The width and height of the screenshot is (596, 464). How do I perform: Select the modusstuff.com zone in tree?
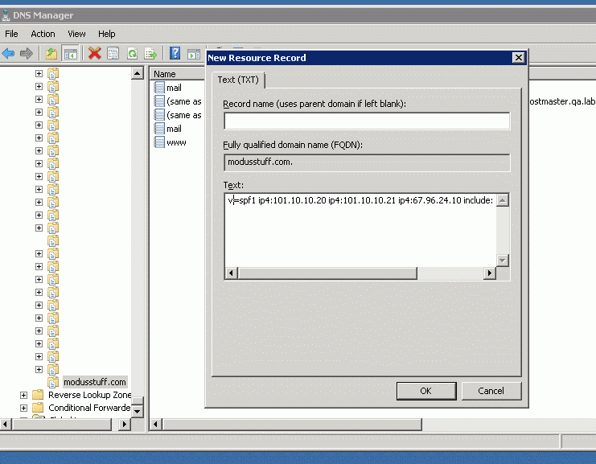(95, 382)
